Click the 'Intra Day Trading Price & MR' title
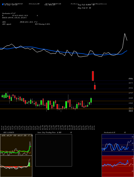 click(49, 132)
